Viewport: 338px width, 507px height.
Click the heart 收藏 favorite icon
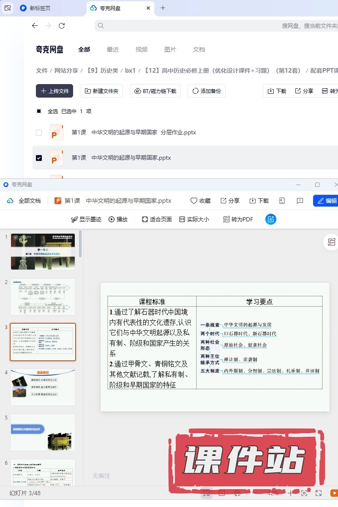point(194,201)
